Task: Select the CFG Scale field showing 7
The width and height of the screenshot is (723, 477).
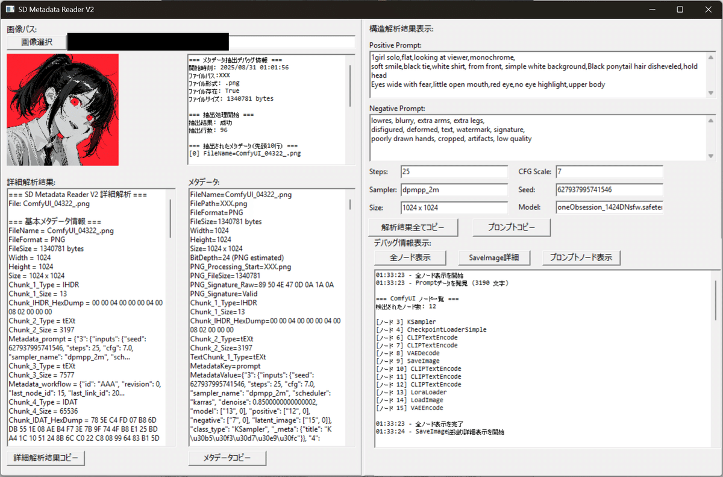Action: click(609, 171)
